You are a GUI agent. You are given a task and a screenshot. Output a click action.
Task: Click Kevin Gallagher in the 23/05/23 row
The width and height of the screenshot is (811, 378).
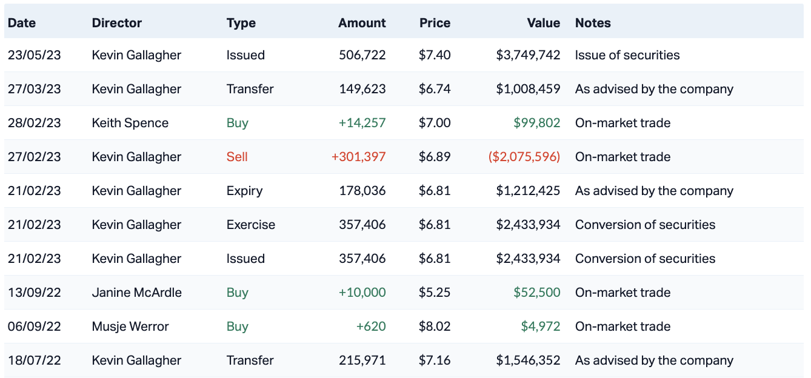pyautogui.click(x=136, y=55)
